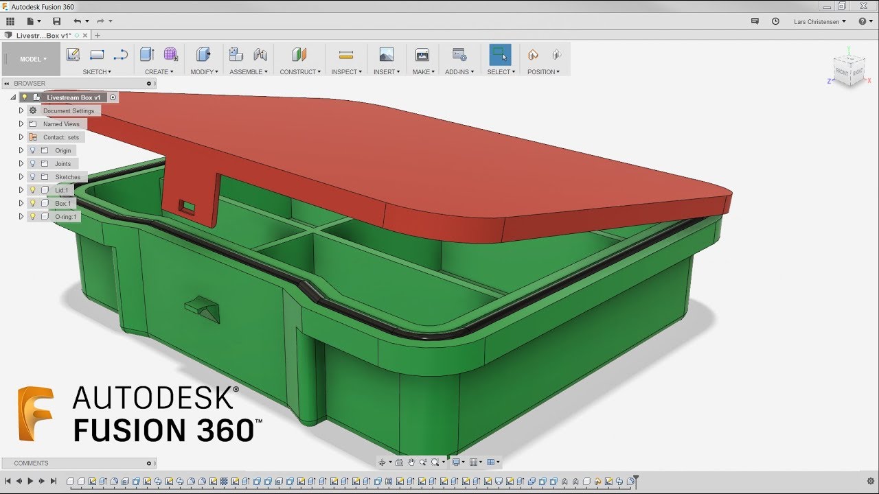The image size is (879, 494).
Task: Click the Orbit icon in navigation bar
Action: [383, 462]
